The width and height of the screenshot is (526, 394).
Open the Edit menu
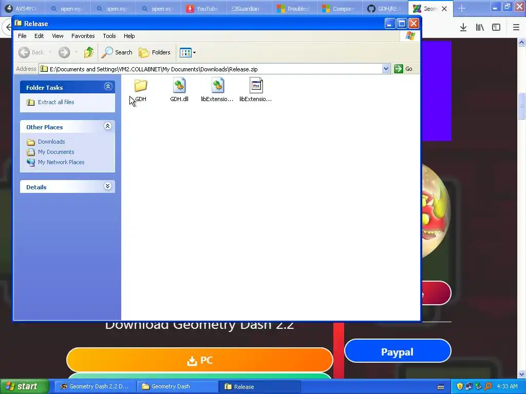click(39, 36)
